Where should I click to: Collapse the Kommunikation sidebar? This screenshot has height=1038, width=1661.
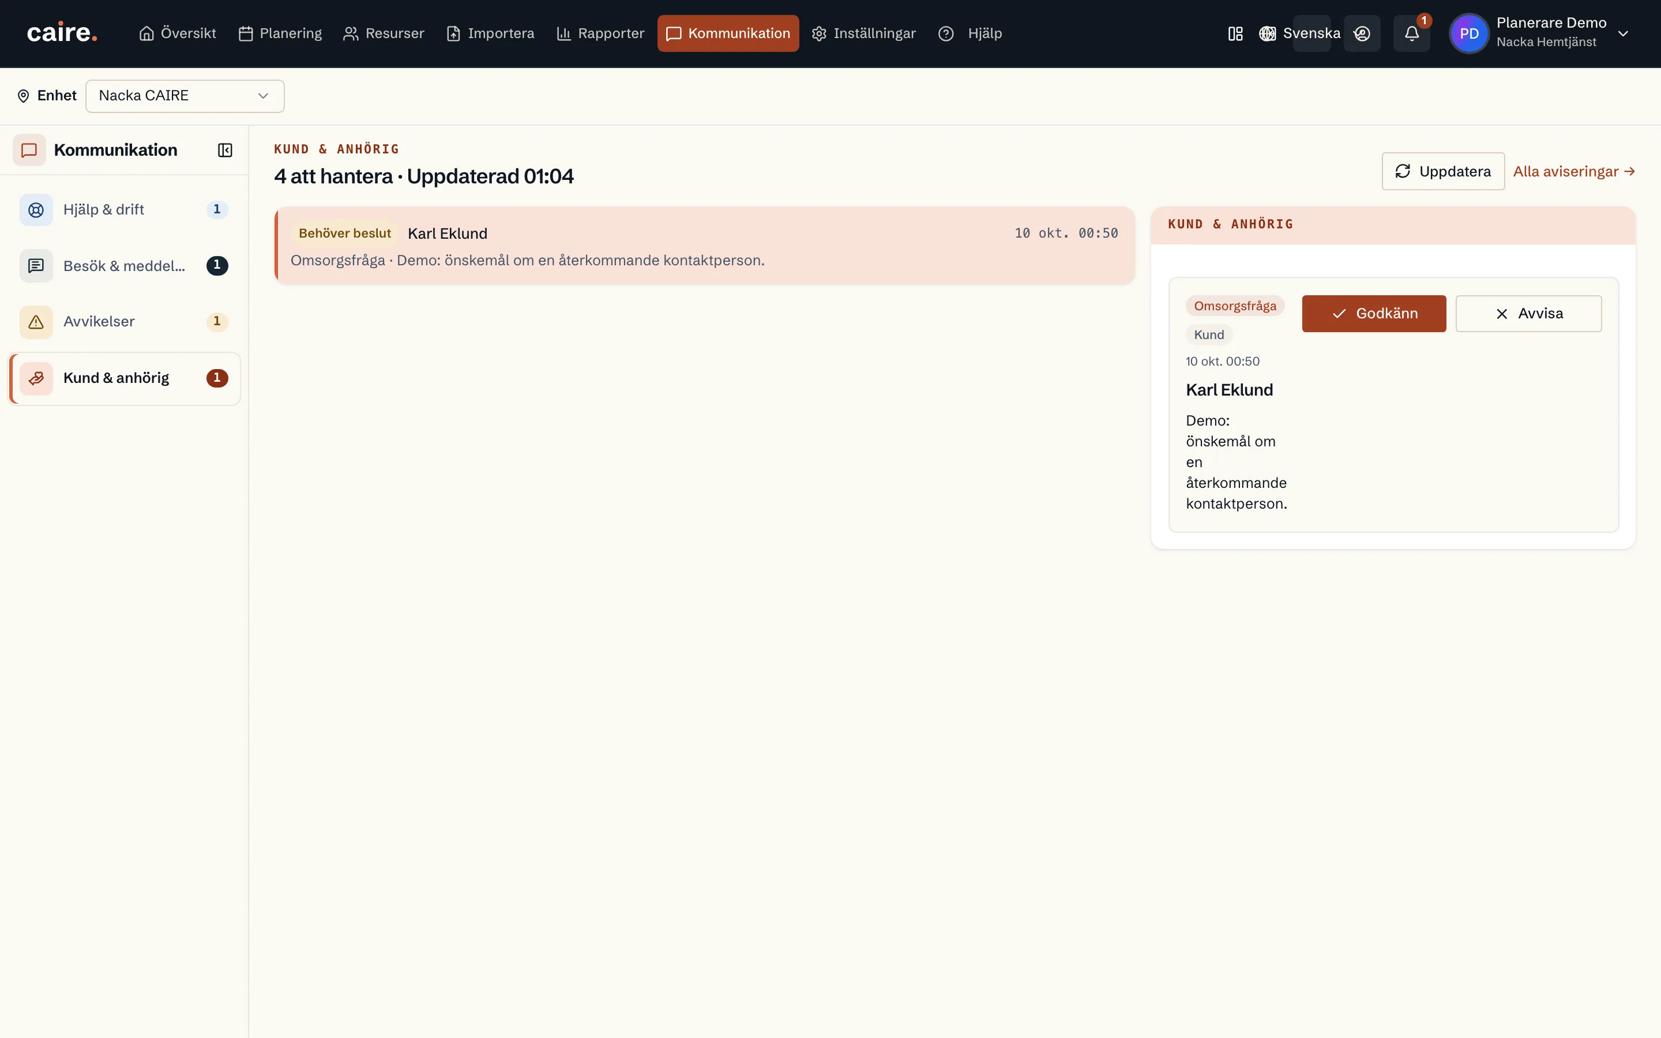click(225, 151)
